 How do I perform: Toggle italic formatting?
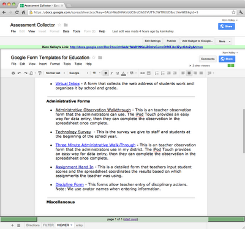111,73
